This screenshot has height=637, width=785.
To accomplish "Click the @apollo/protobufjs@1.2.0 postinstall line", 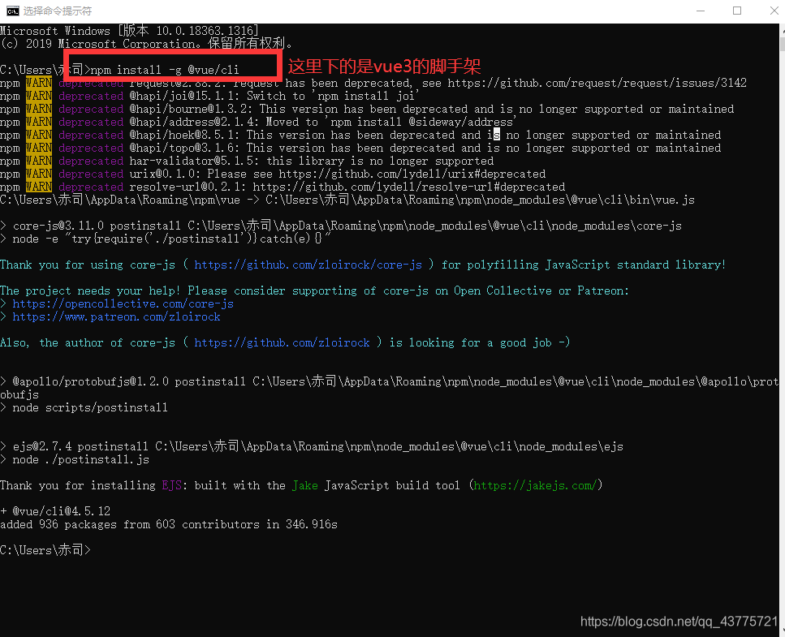I will point(390,389).
